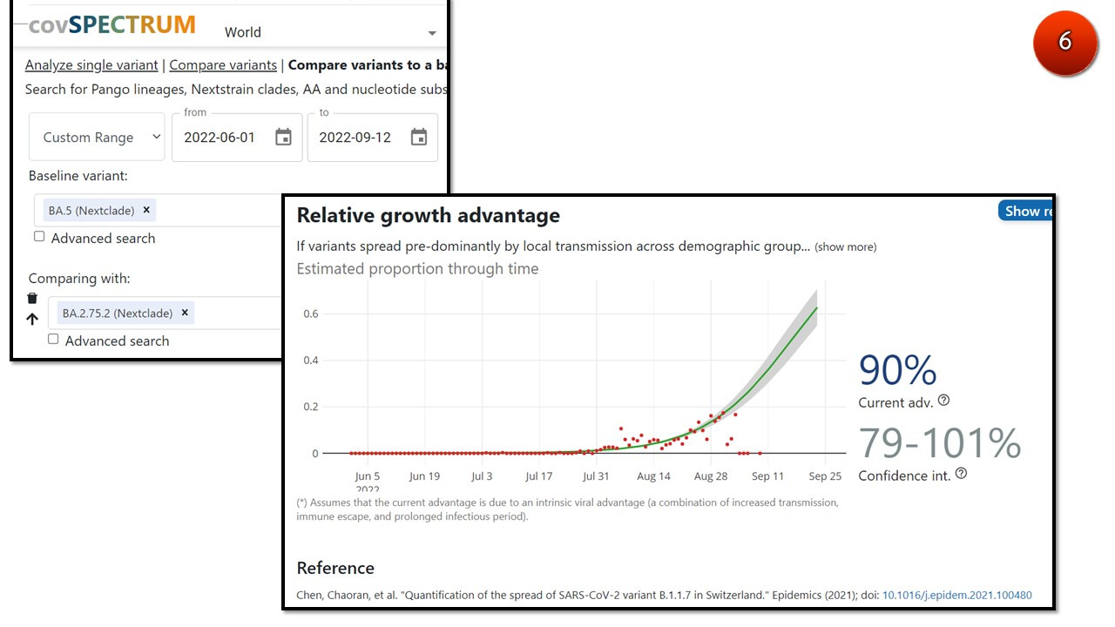This screenshot has height=627, width=1115.
Task: Switch to Compare variants tab
Action: 223,65
